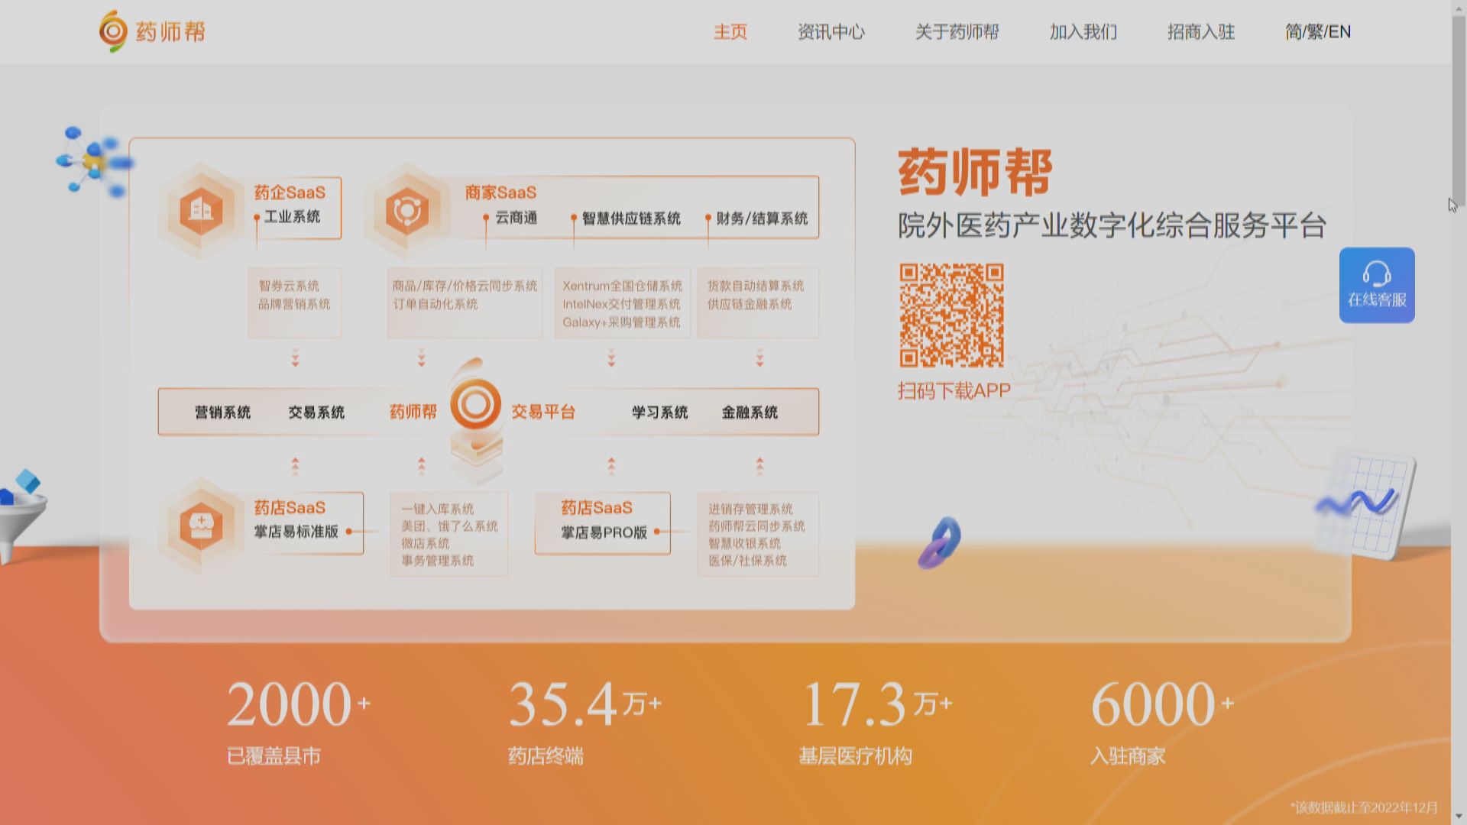Open the 资讯中心 menu item
1467x825 pixels.
click(x=831, y=32)
